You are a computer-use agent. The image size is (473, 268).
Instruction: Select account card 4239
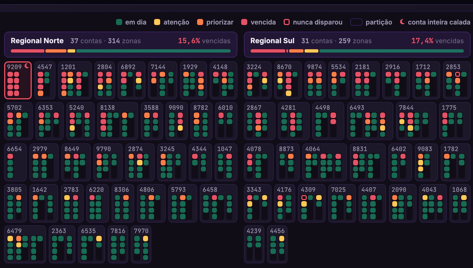(254, 244)
